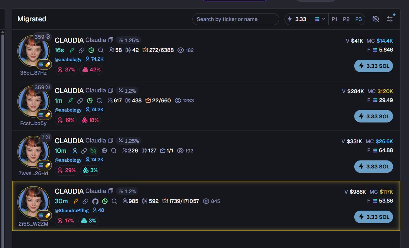
Task: Click the magnifier search icon in the 16s row
Action: pos(101,50)
